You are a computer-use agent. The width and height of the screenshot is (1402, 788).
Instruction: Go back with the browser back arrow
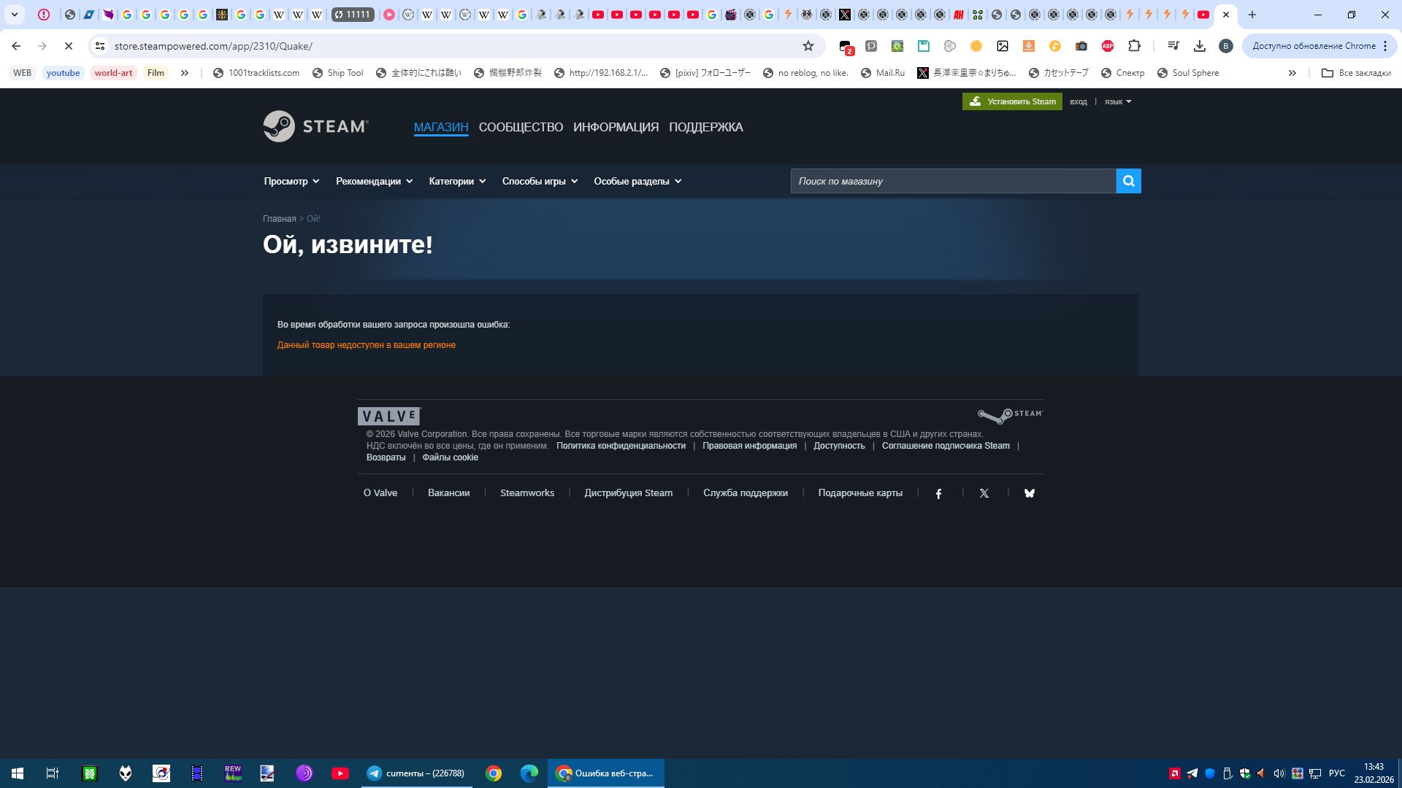pyautogui.click(x=16, y=46)
